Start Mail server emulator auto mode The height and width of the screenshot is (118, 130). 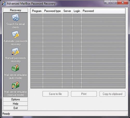click(x=16, y=68)
